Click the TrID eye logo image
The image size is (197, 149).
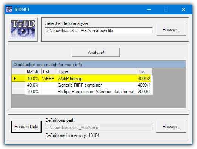point(23,29)
